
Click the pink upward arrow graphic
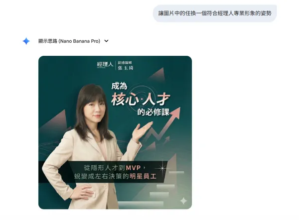[164, 125]
